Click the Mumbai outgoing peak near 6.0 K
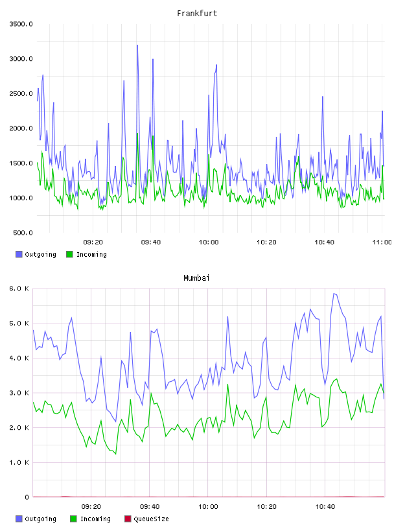 click(334, 294)
